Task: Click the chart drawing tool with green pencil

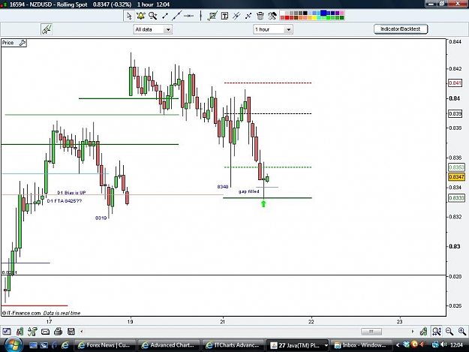Action: point(212,16)
